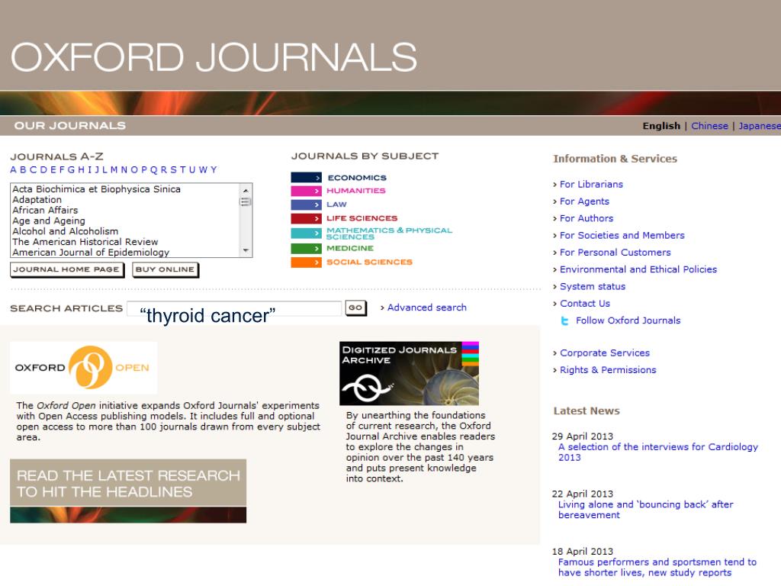Click the Oxford Journals header logo
781x586 pixels.
(x=214, y=57)
